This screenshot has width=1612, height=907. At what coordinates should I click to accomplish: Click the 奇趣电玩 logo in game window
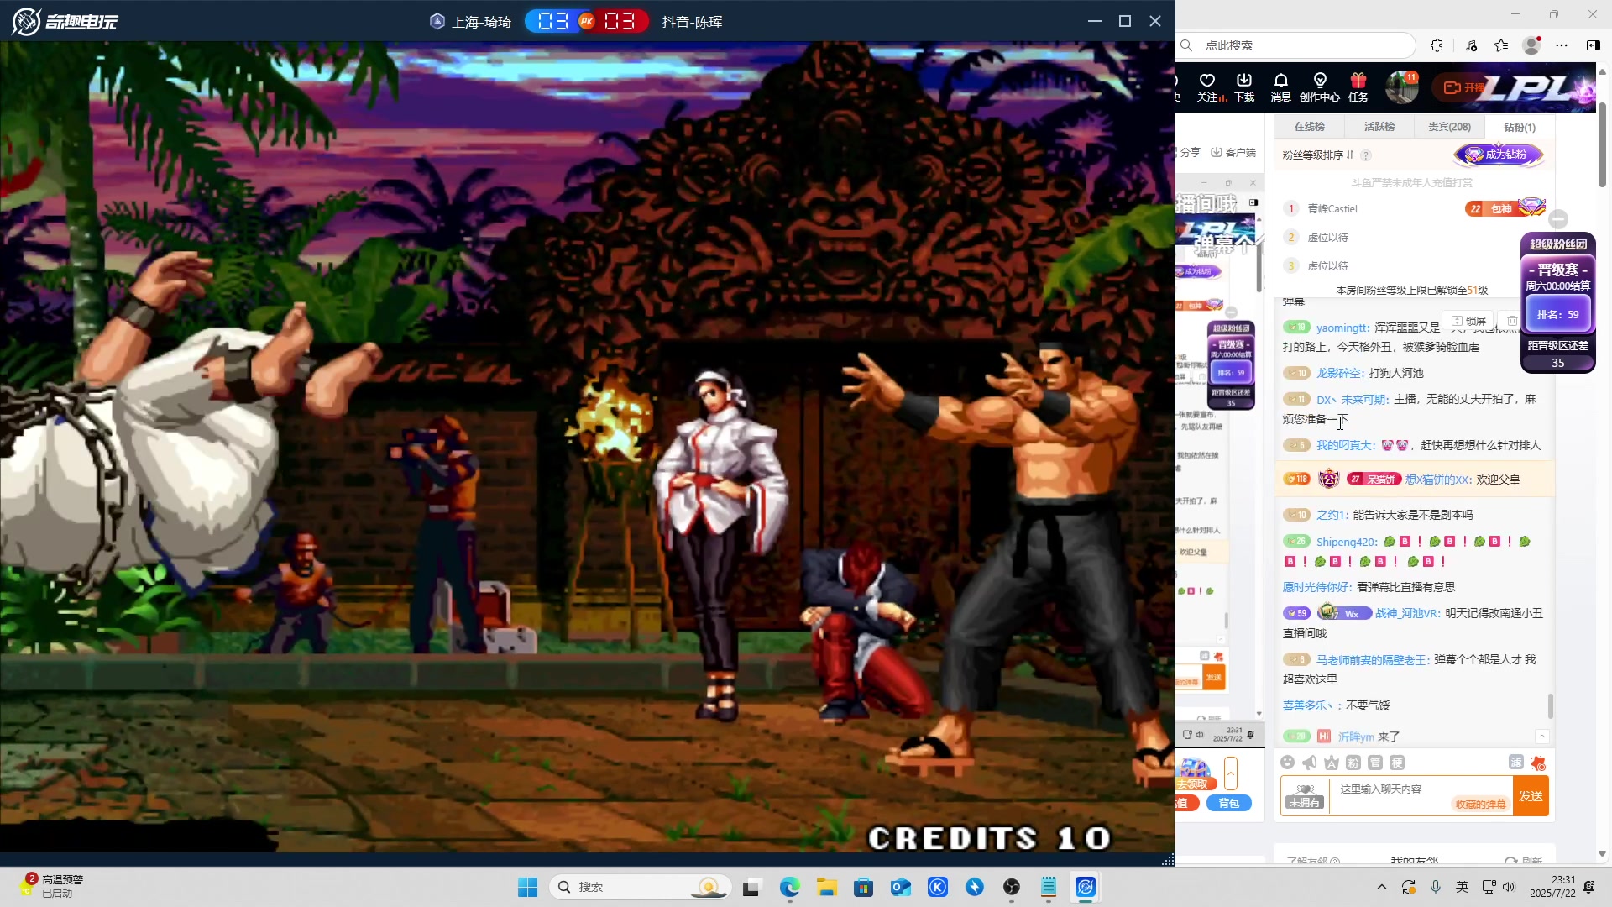pyautogui.click(x=65, y=21)
